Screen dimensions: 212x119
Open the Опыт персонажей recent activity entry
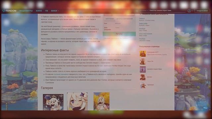145,34
